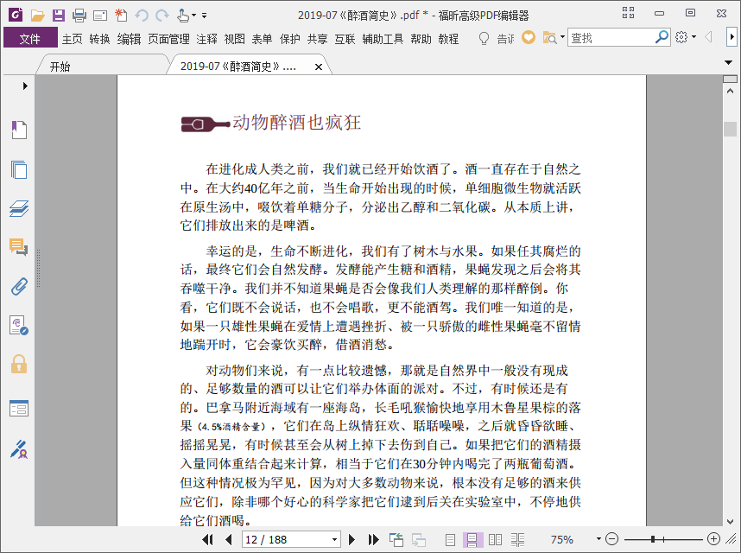
Task: Open the signature pen certificate panel
Action: click(x=19, y=449)
